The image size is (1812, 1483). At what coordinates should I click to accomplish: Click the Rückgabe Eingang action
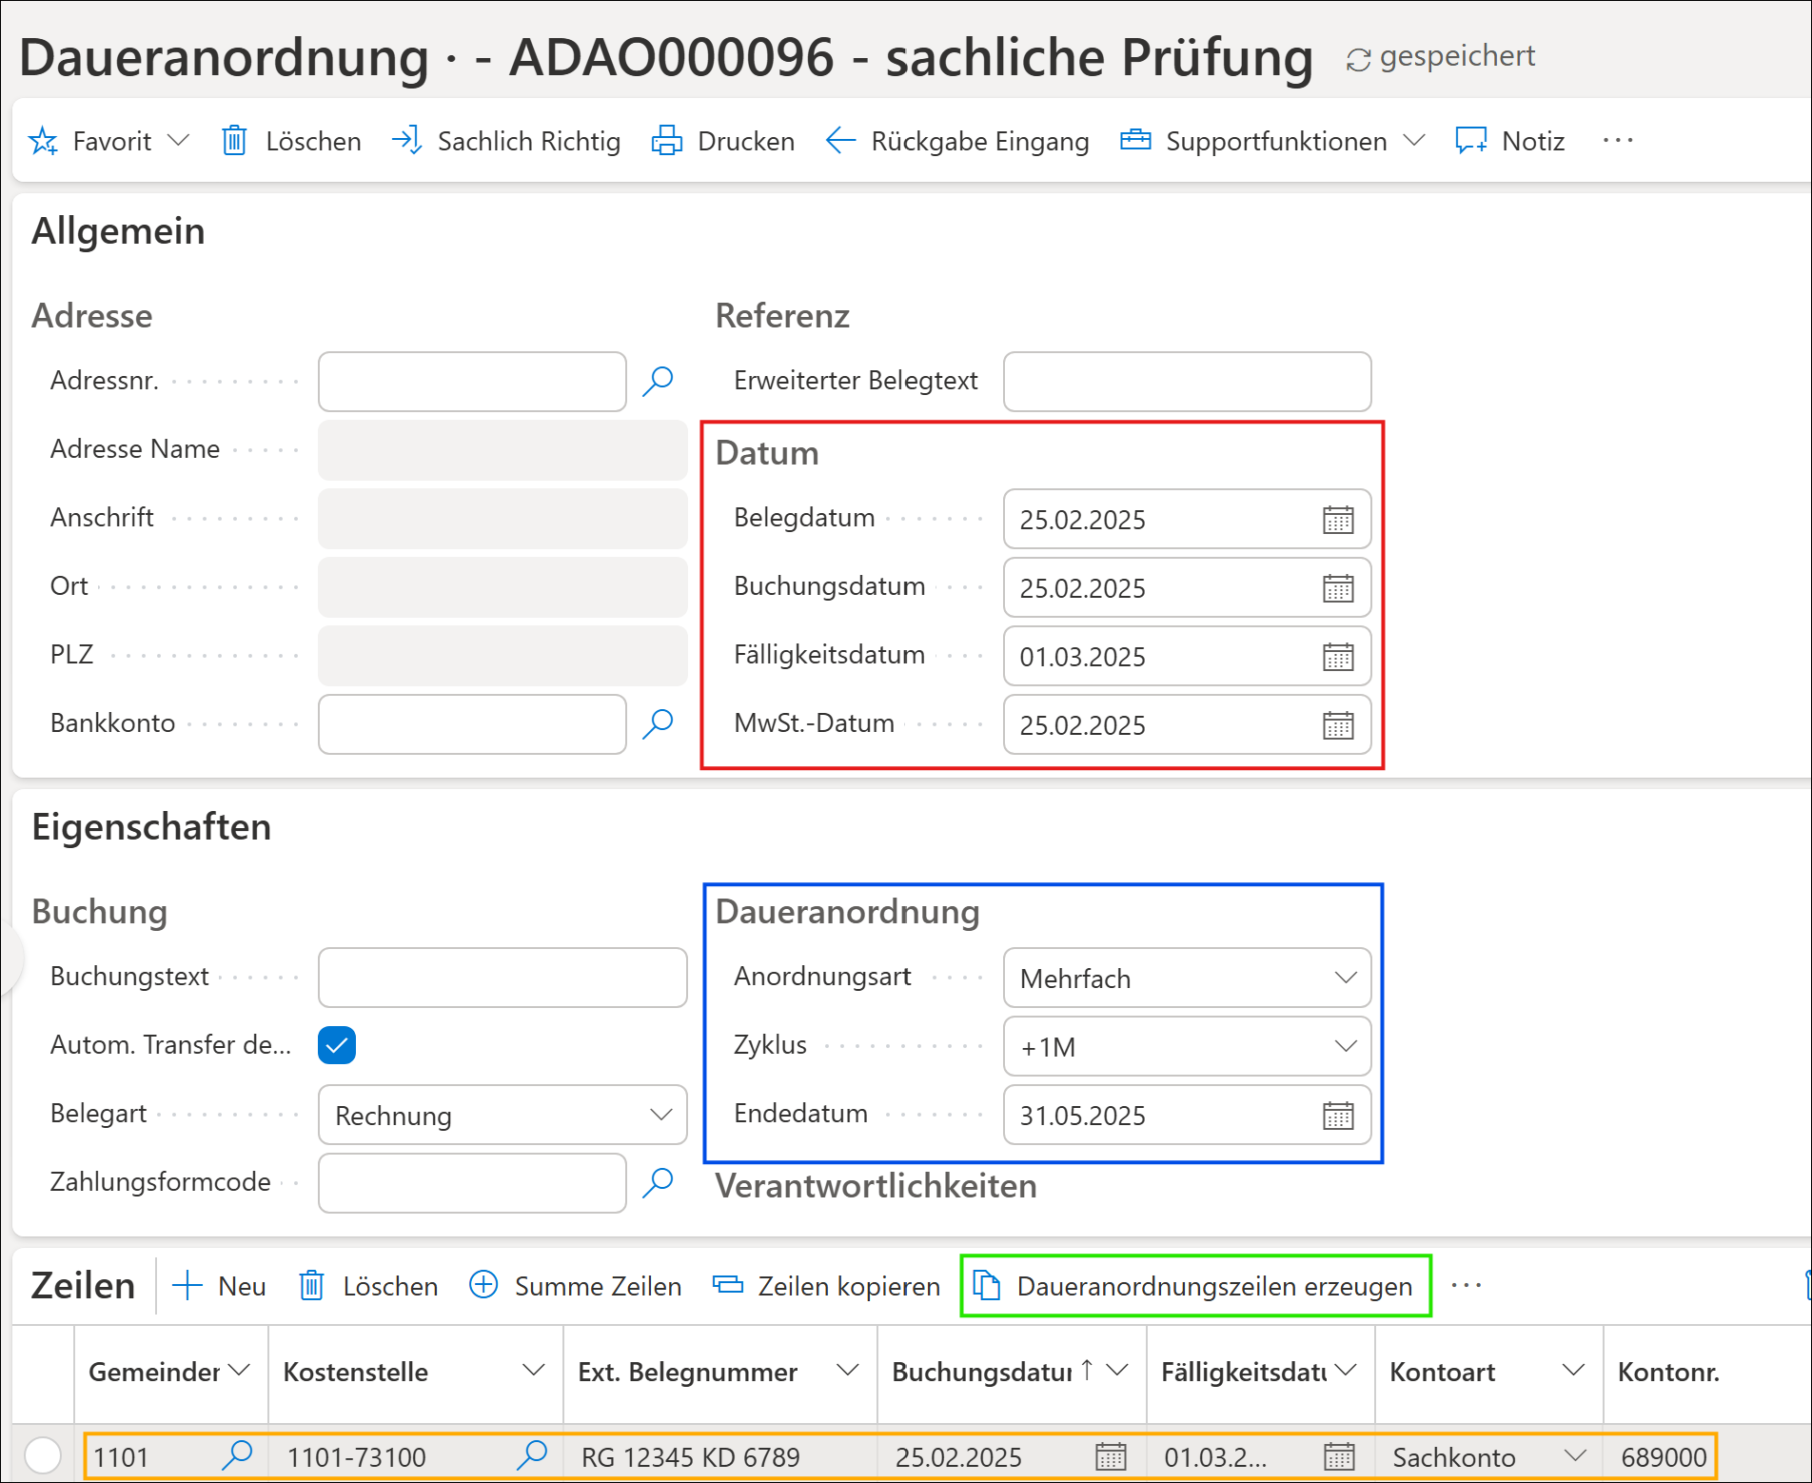click(x=957, y=141)
